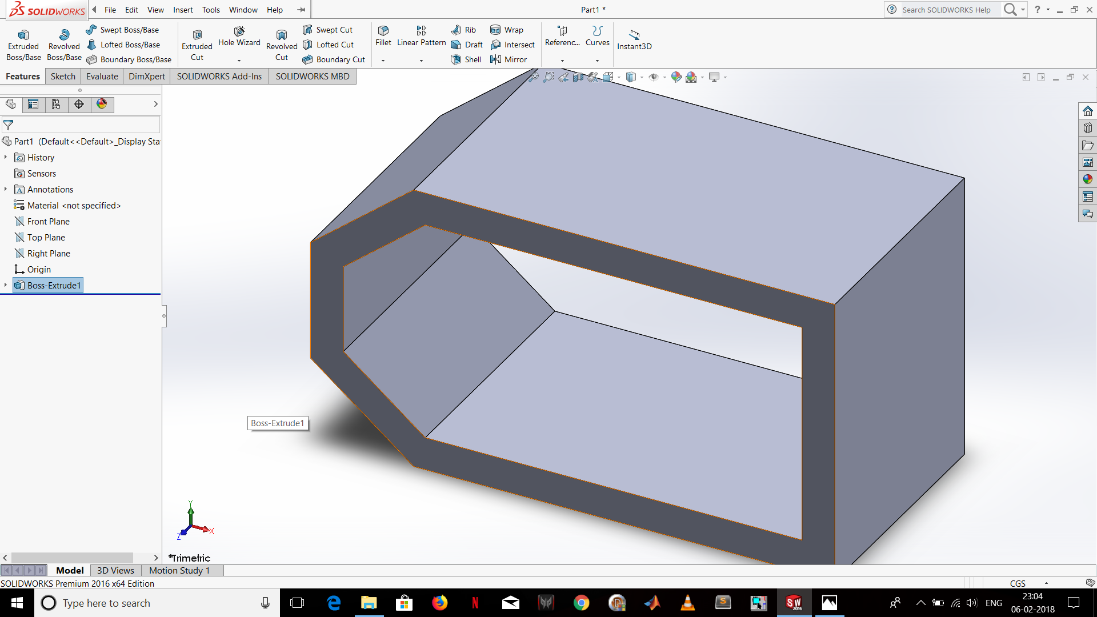Viewport: 1097px width, 617px height.
Task: Open the ConfigurationManager tab icon
Action: 56,104
